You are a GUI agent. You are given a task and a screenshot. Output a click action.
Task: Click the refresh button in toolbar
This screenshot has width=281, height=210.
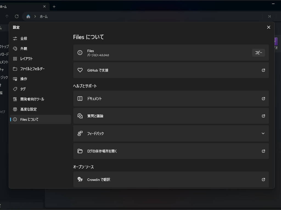coord(17,16)
